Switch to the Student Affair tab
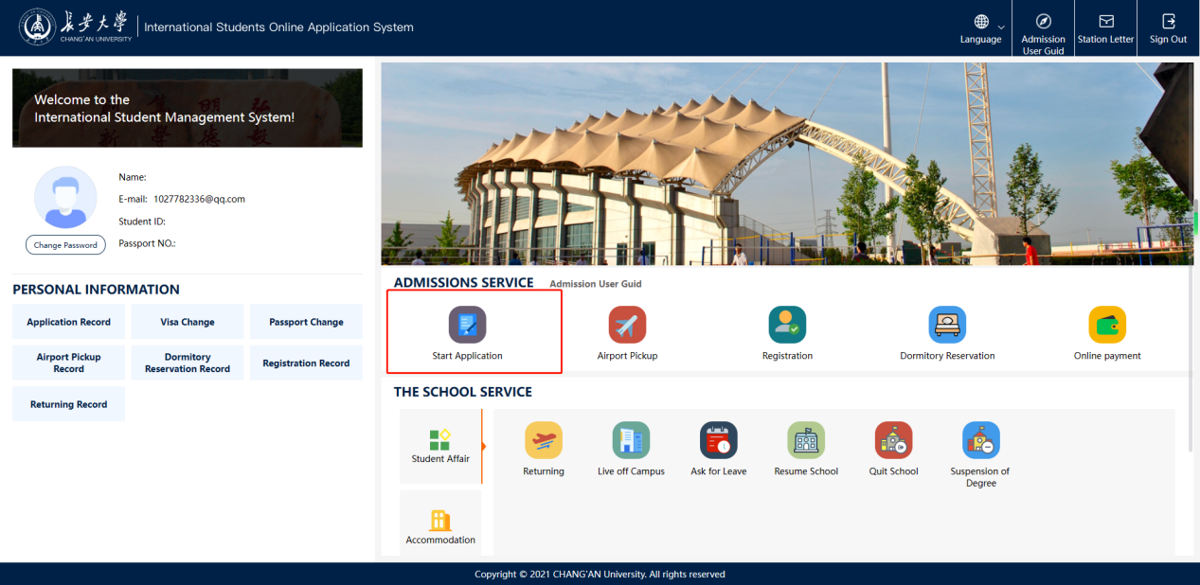 (440, 447)
